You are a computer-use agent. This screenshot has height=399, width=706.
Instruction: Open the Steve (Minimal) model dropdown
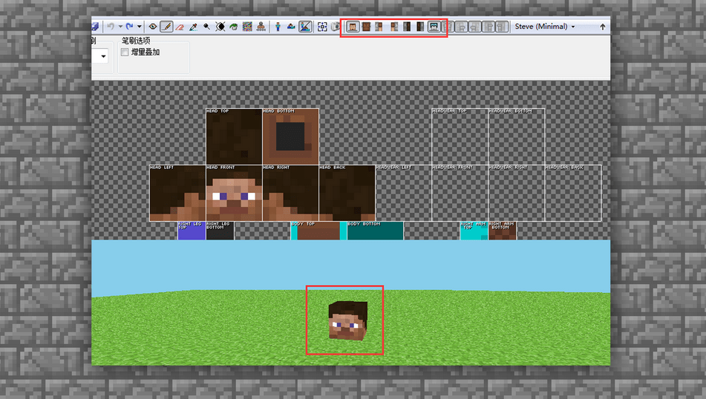[x=545, y=27]
